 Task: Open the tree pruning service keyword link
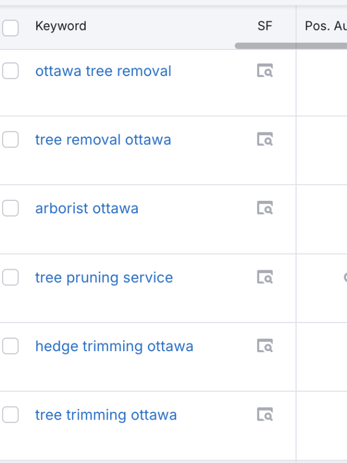(104, 277)
